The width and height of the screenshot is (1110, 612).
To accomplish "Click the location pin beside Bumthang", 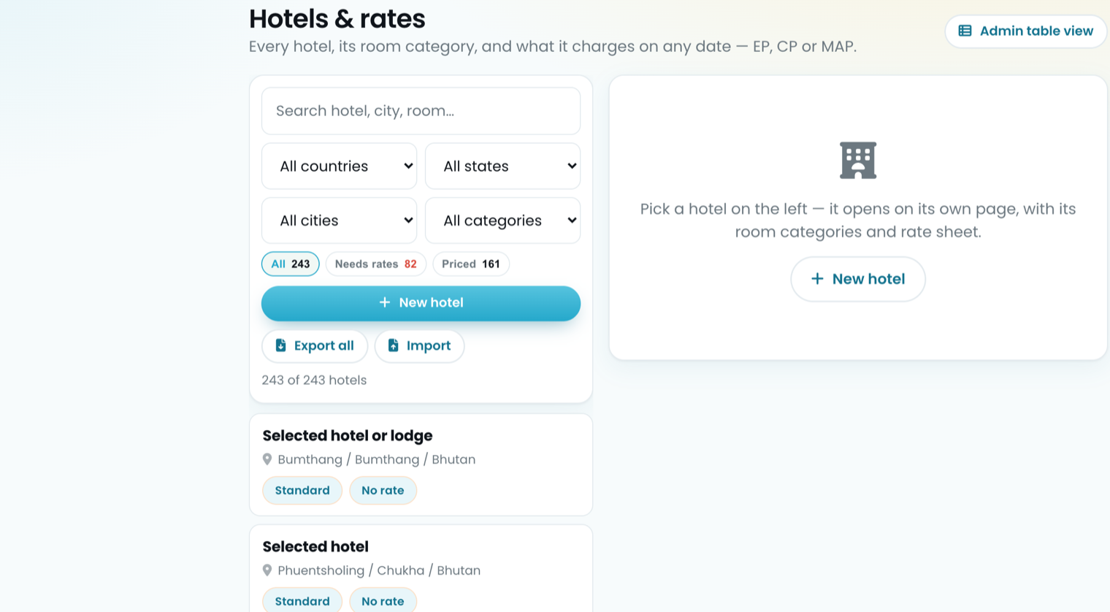I will click(x=267, y=459).
